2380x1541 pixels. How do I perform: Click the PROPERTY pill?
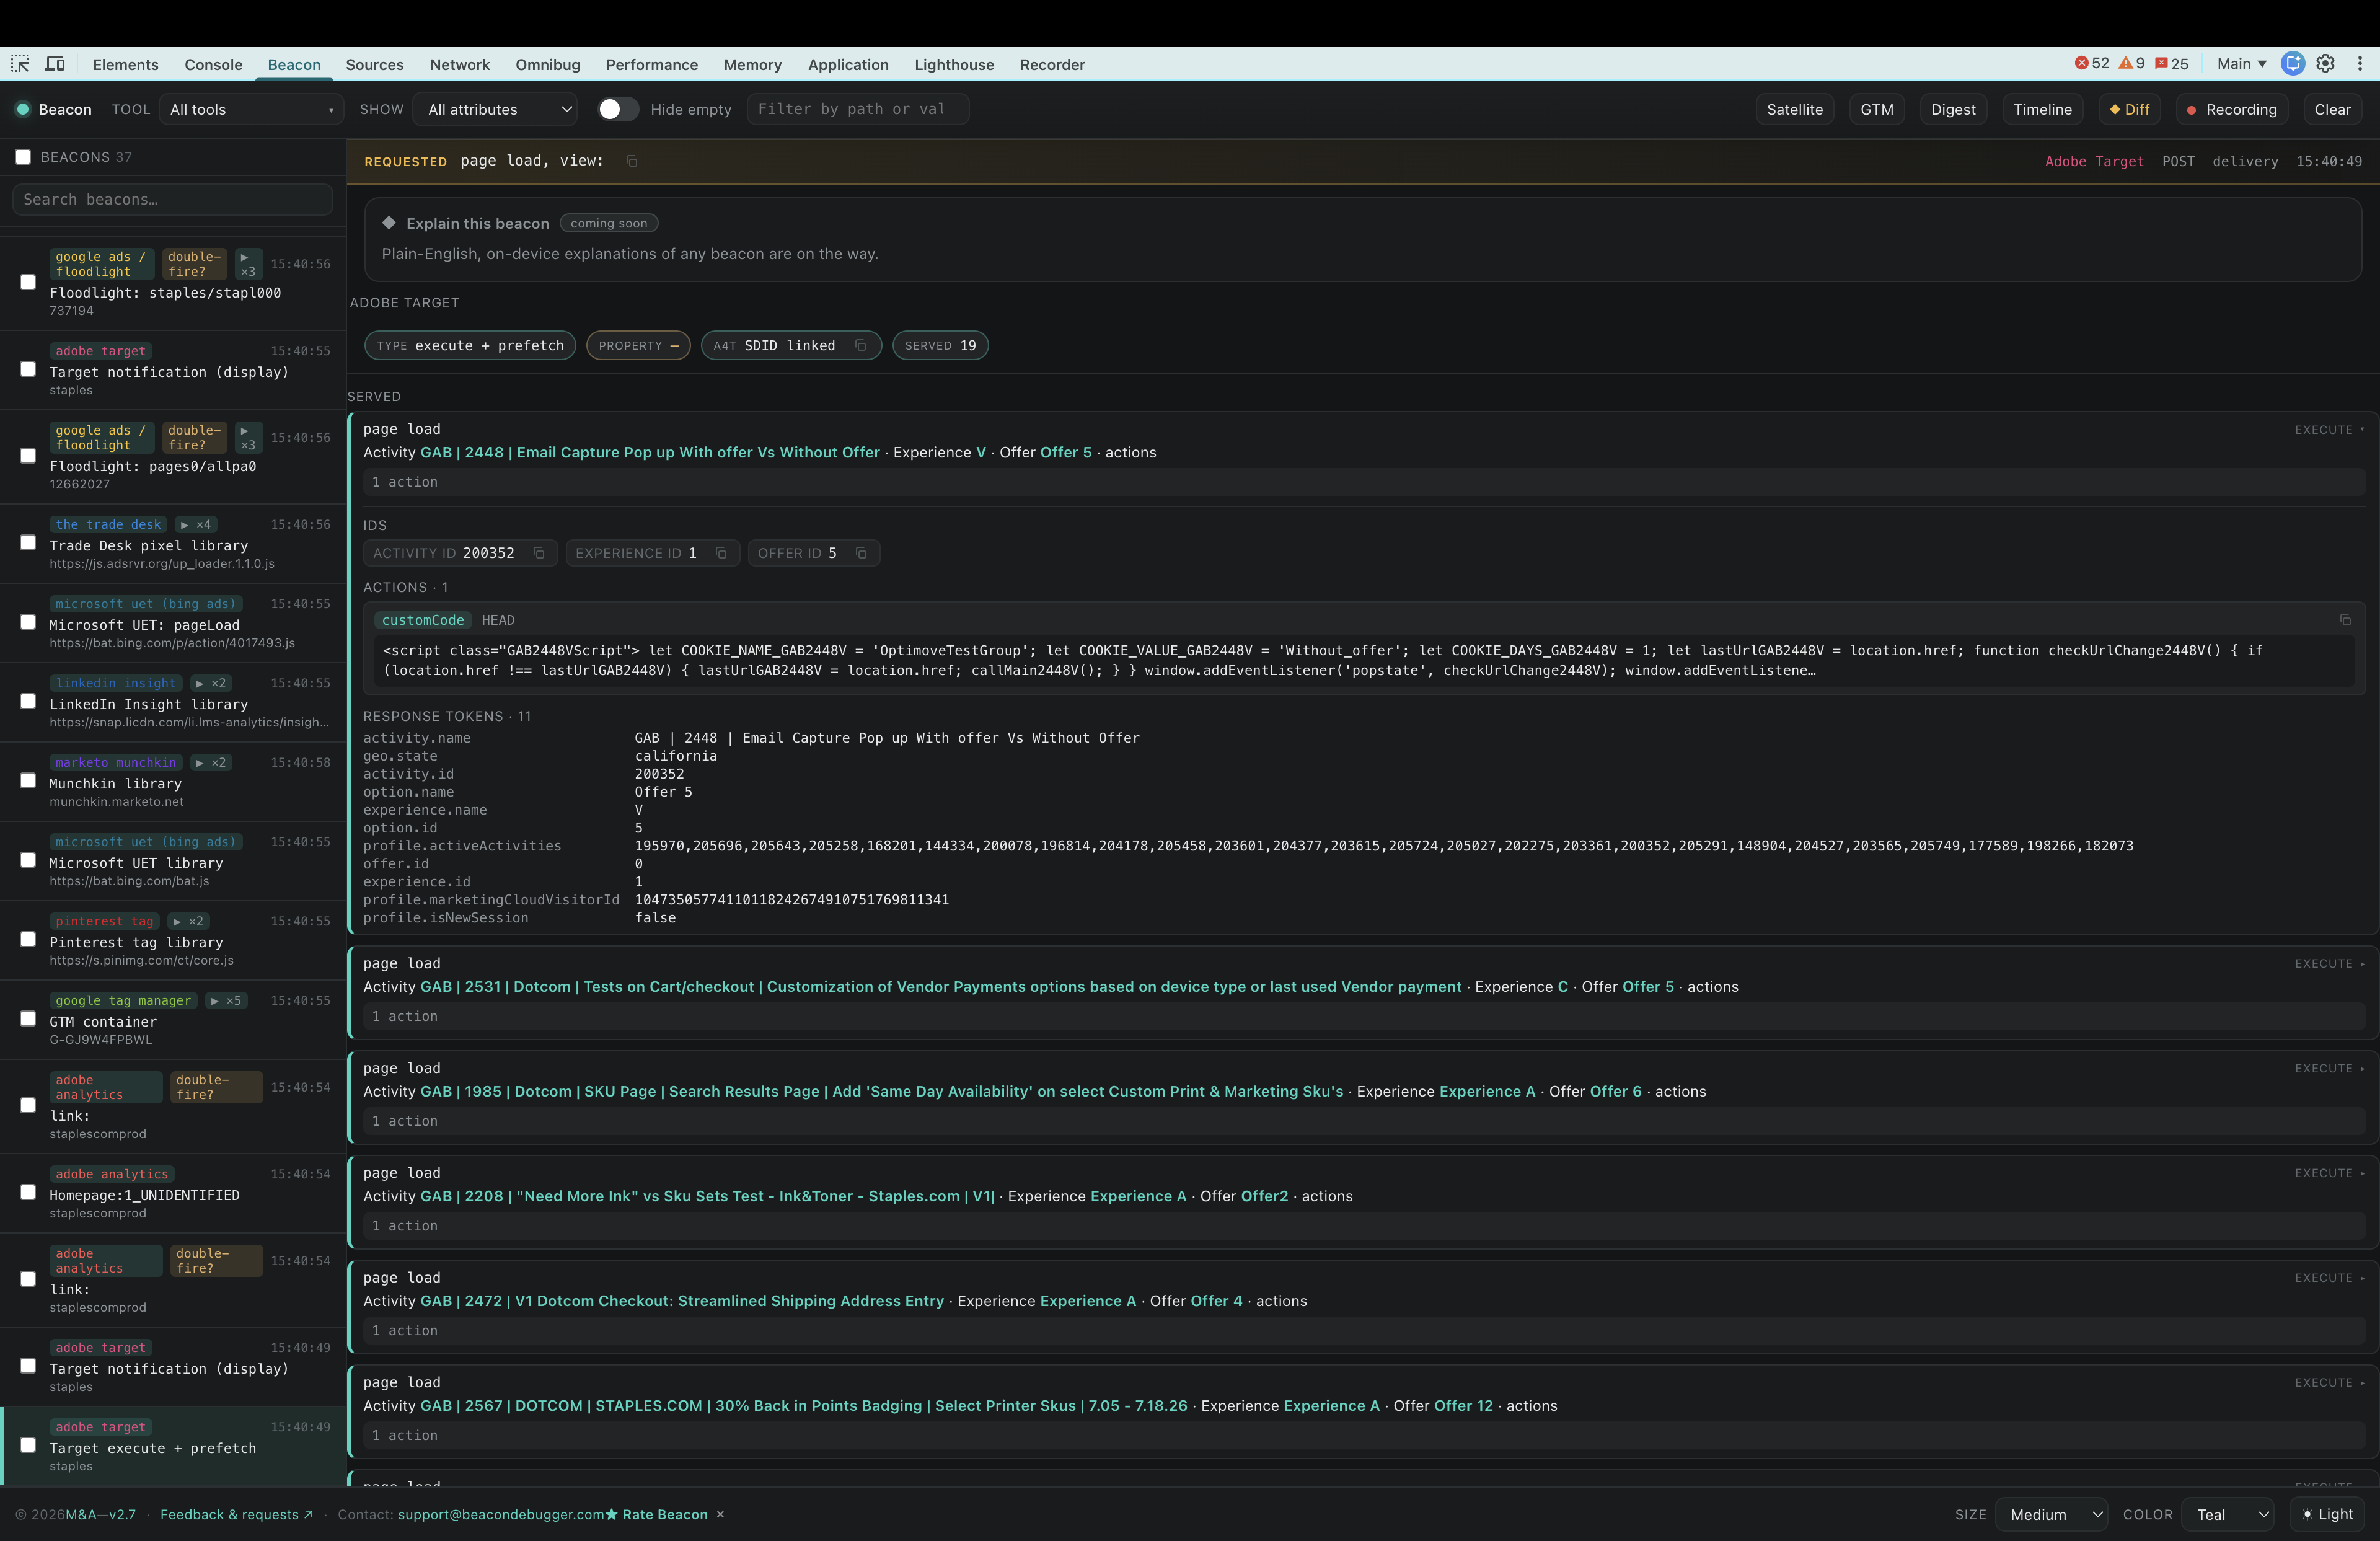click(638, 346)
